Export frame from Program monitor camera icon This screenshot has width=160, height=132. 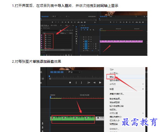[143, 22]
